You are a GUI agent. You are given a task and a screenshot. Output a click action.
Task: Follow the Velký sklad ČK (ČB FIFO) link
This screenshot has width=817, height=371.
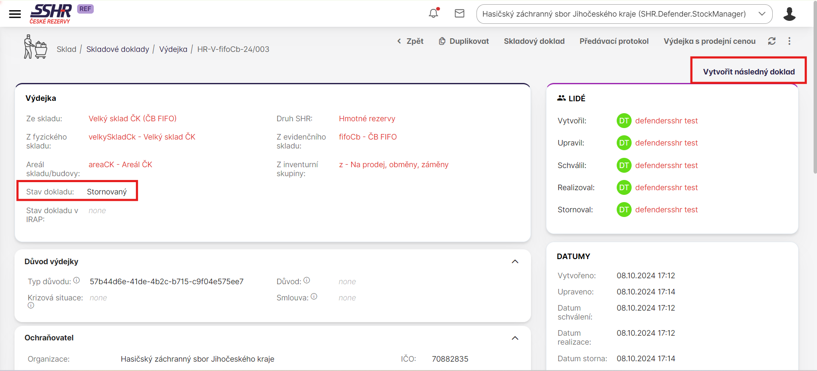coord(133,119)
